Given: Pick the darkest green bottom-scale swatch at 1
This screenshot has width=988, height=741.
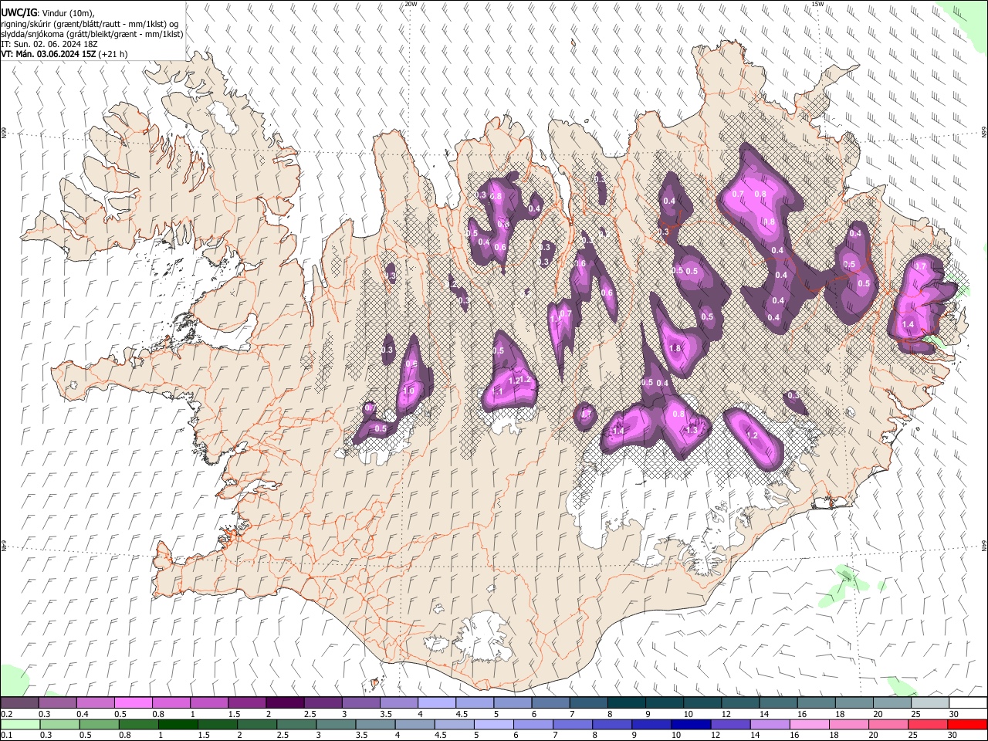Looking at the screenshot, I should (179, 725).
